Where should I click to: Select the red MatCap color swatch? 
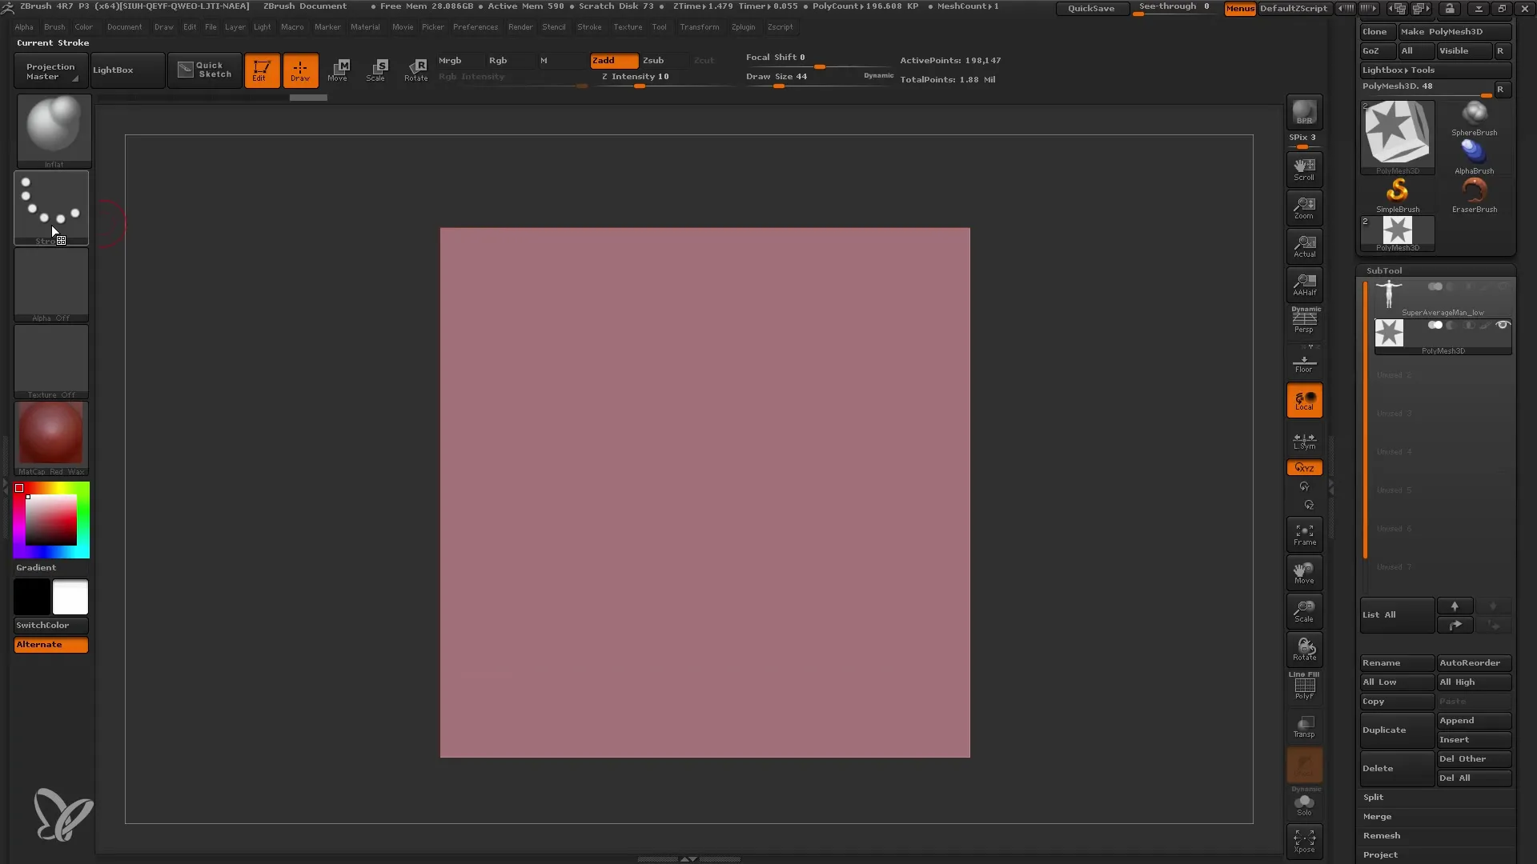tap(50, 437)
